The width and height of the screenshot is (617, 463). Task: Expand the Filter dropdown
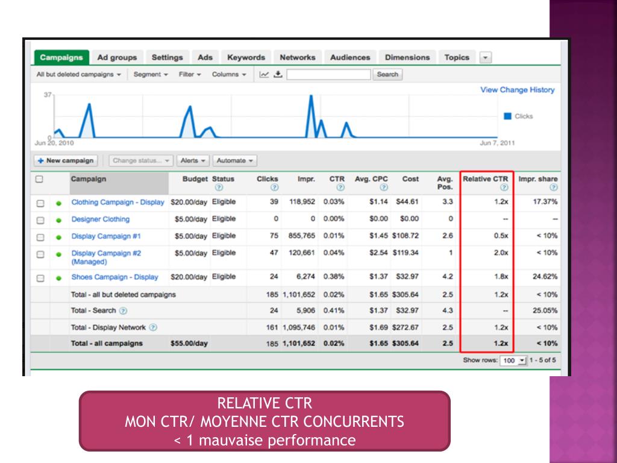click(x=190, y=74)
